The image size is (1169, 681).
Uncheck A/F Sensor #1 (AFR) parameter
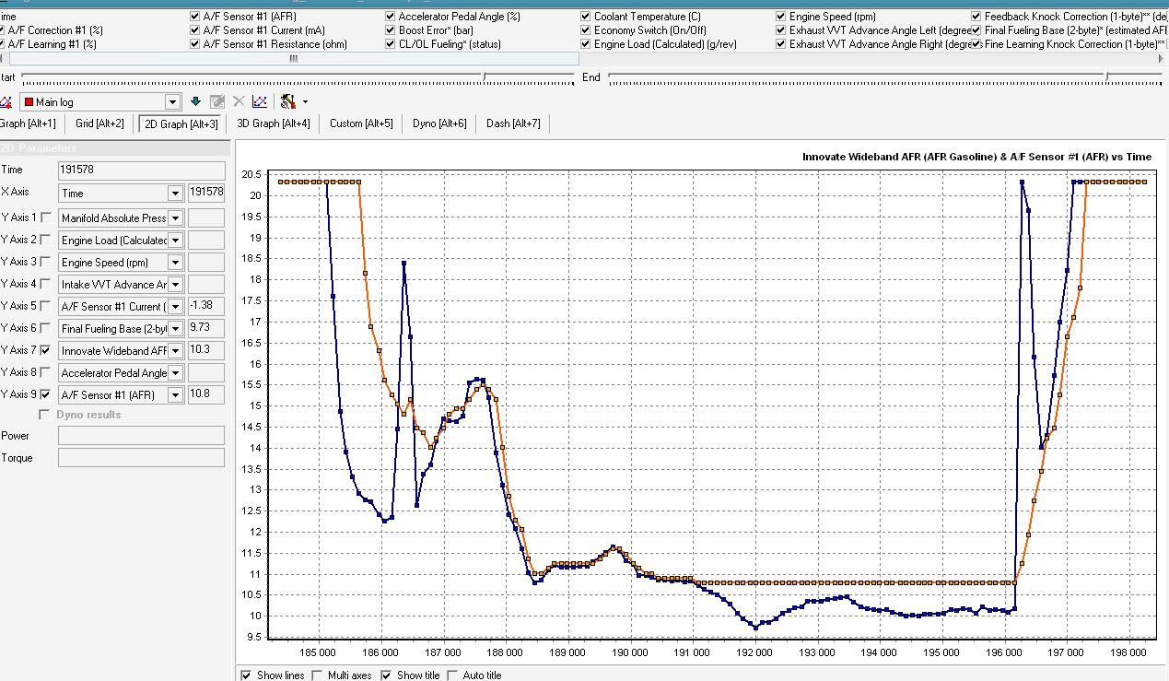(195, 17)
